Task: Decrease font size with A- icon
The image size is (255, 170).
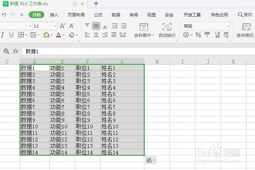Action: pos(72,26)
